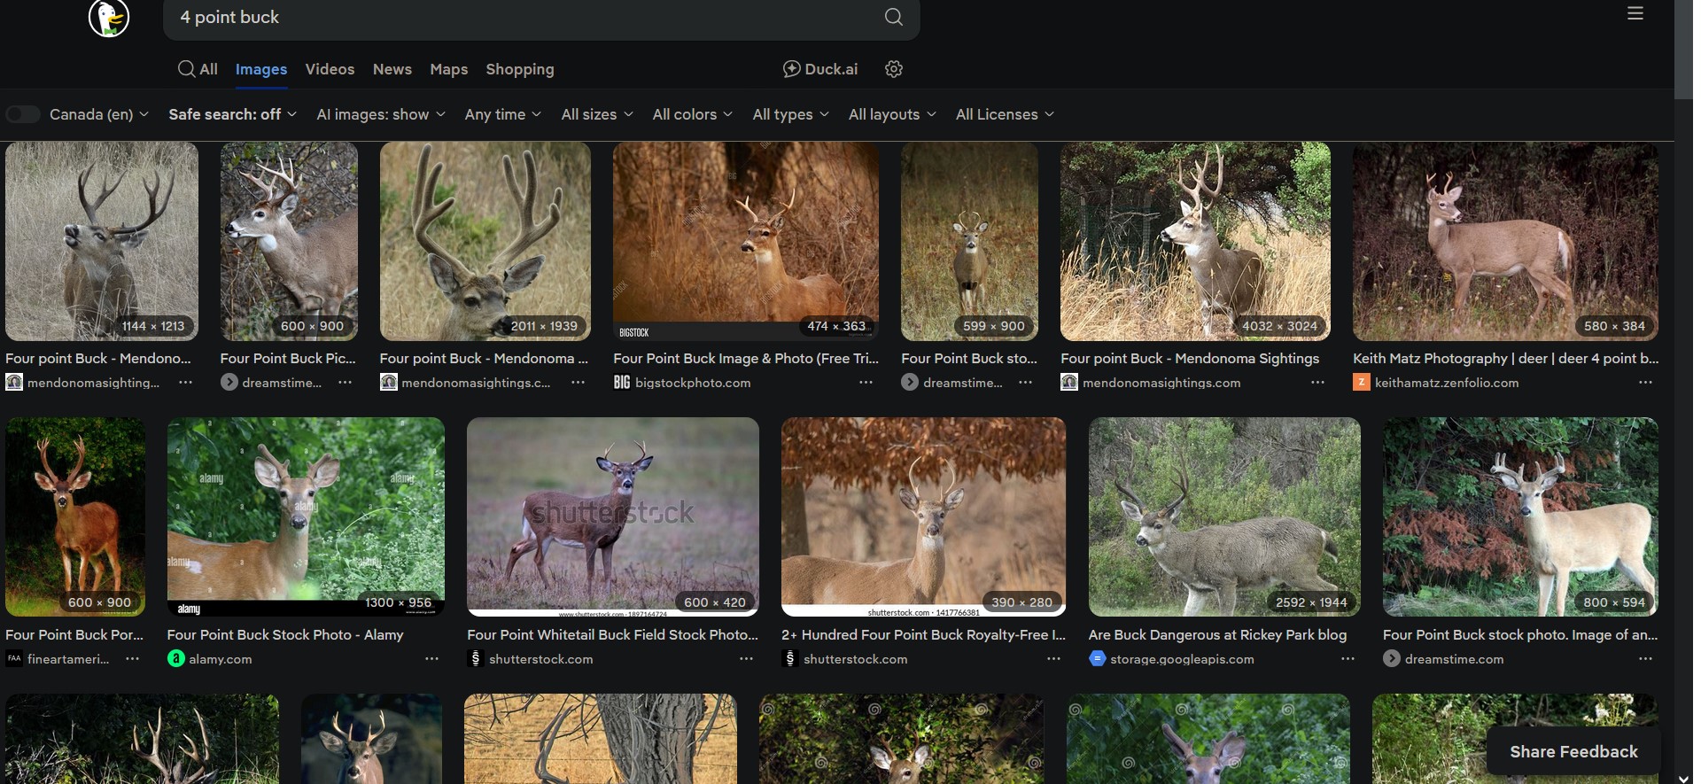Open options for 2011 × 1939 Mendonoma result
Screen dimensions: 1701x784
point(578,383)
